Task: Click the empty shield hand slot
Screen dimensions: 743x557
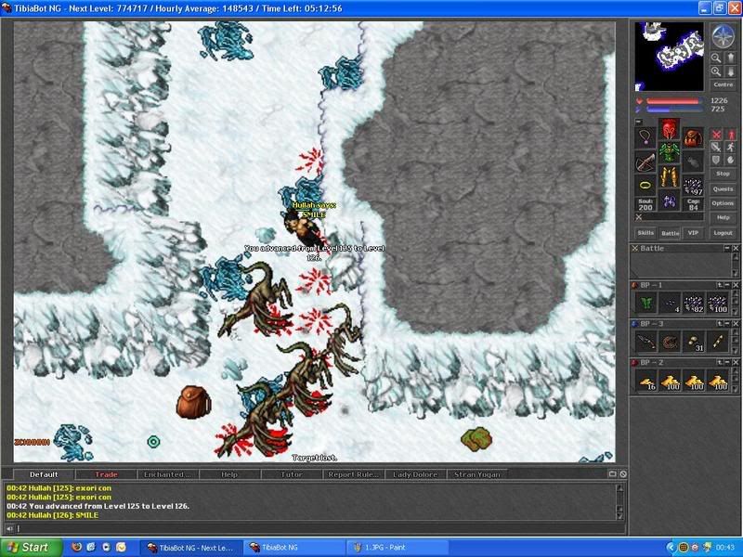Action: point(693,162)
